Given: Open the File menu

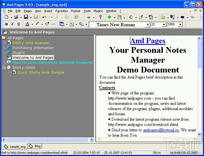Looking at the screenshot, I should [10, 11].
